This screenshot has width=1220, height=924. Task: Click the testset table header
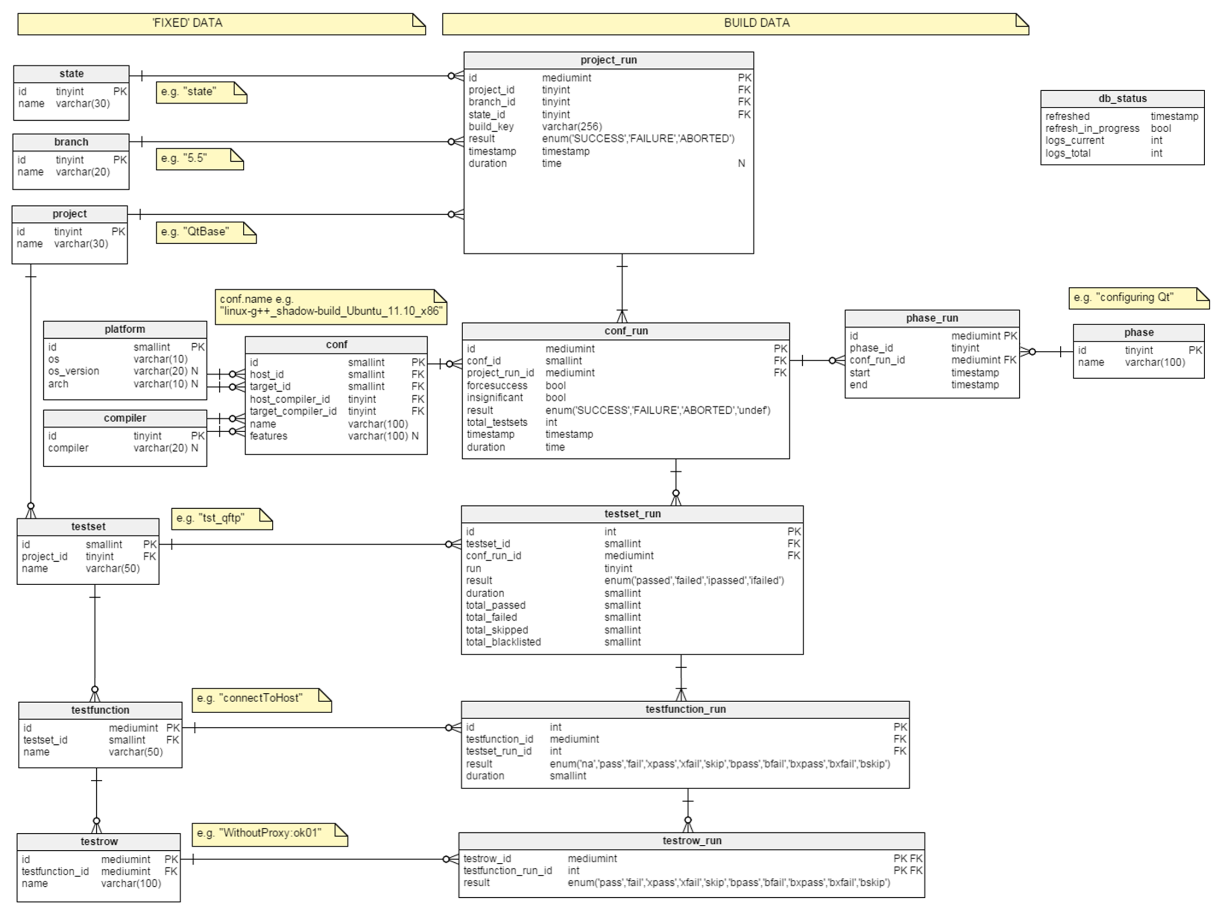pyautogui.click(x=87, y=527)
